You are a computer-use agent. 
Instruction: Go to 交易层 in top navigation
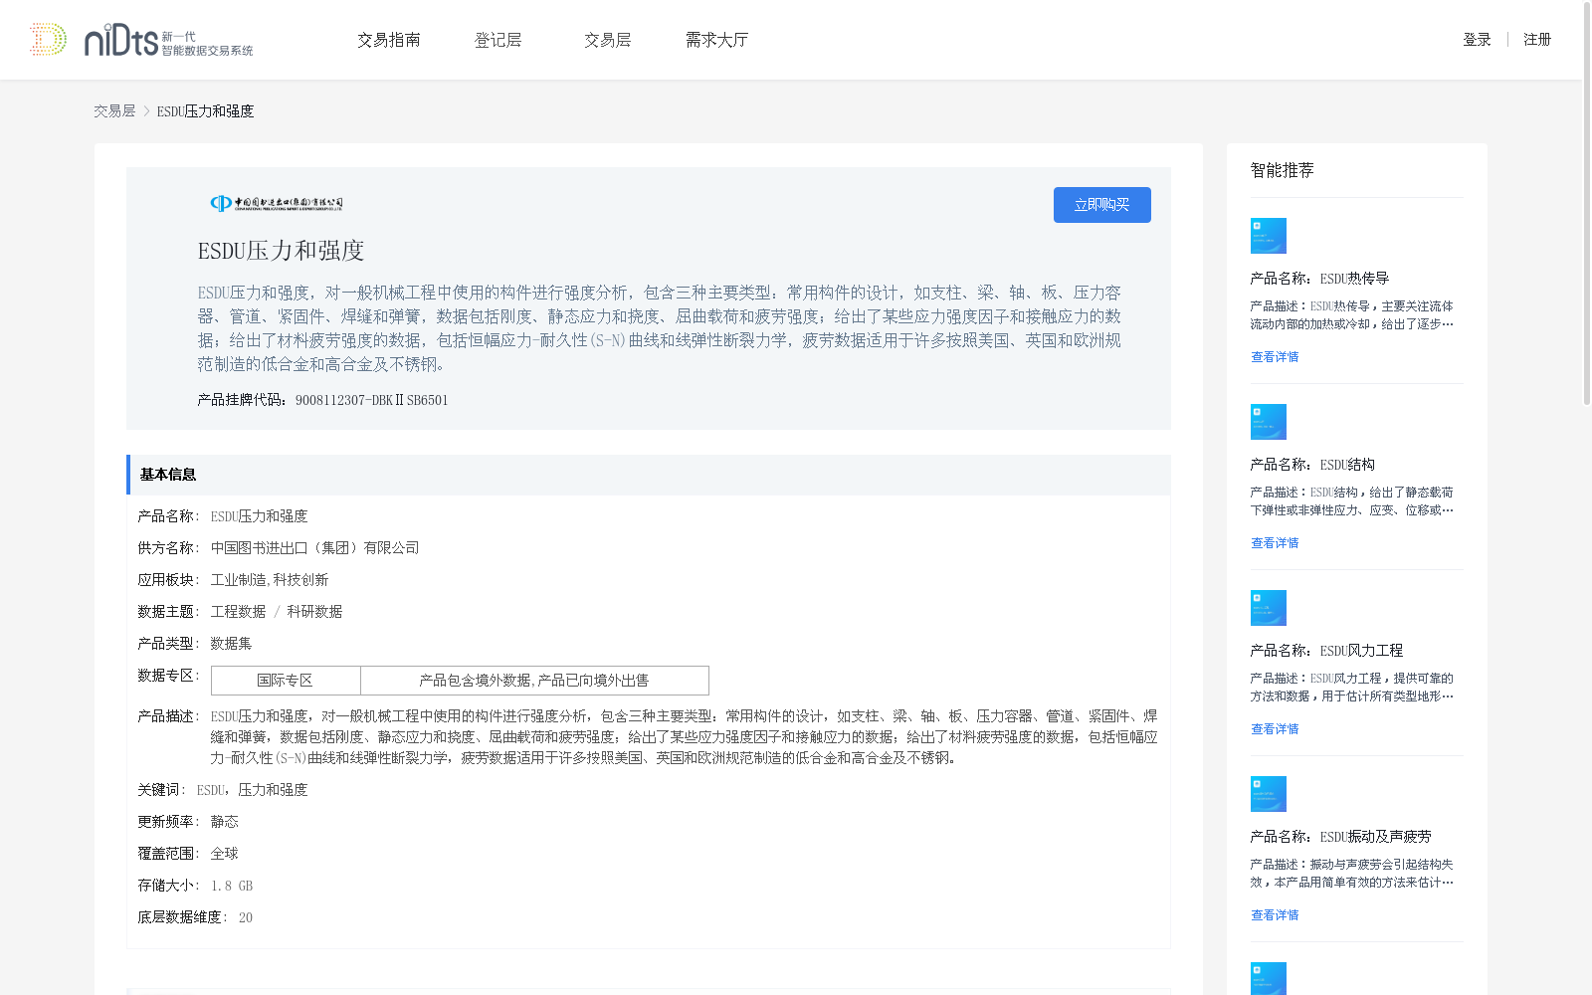coord(608,40)
